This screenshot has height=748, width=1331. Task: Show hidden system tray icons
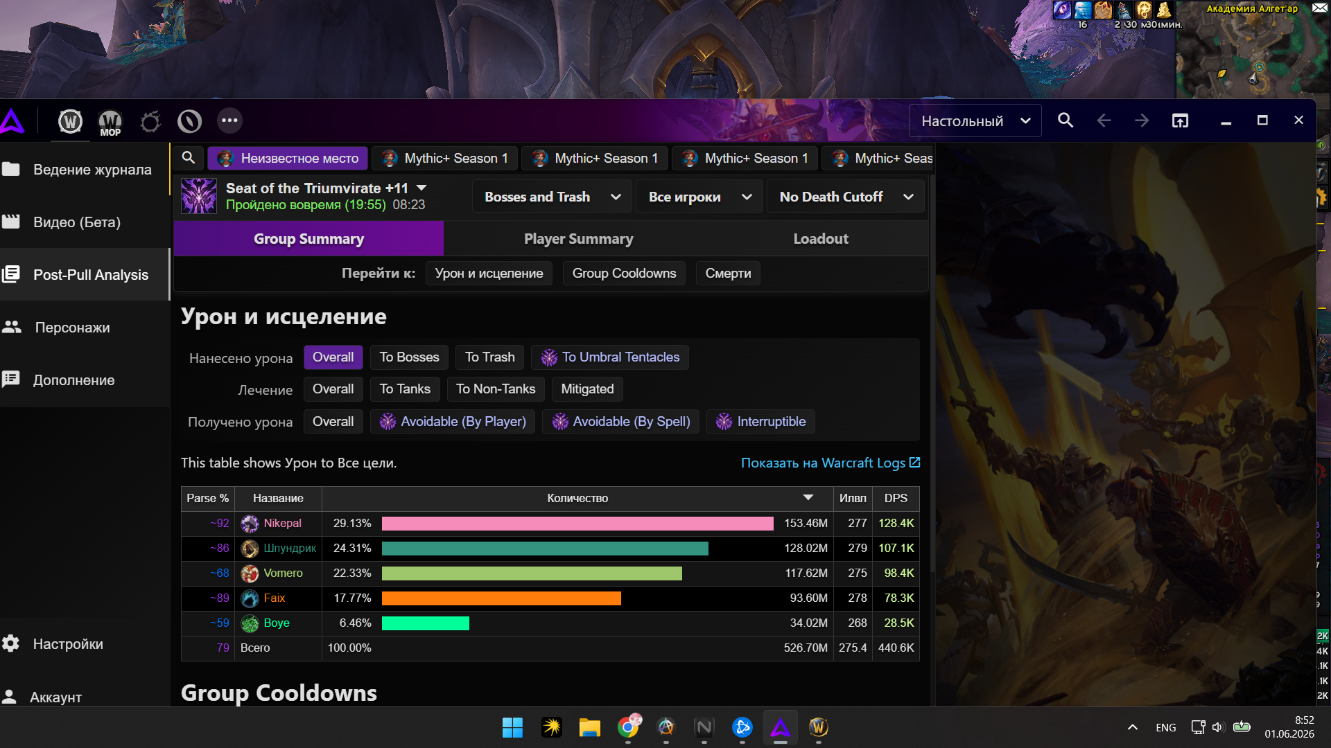[x=1133, y=727]
